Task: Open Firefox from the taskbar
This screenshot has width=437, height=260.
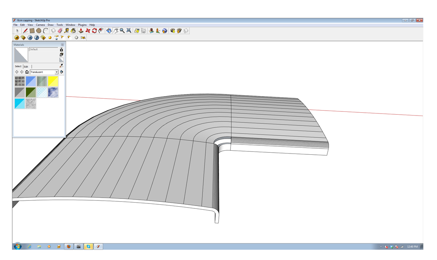Action: pyautogui.click(x=68, y=246)
